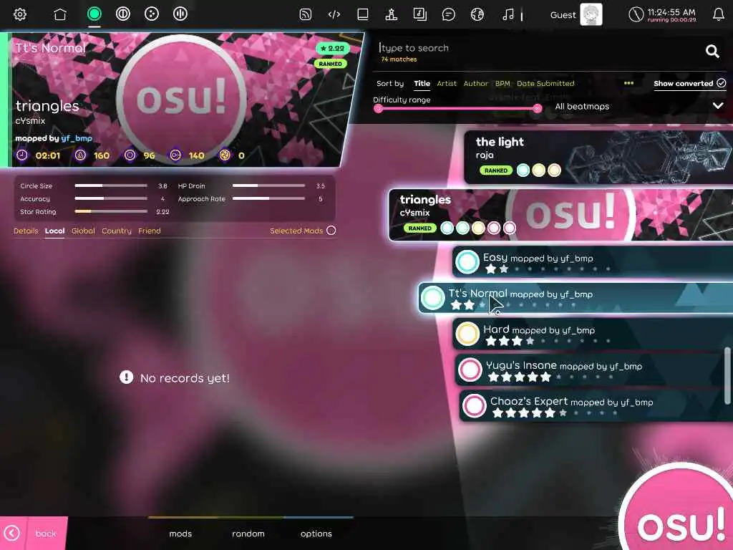Image resolution: width=733 pixels, height=550 pixels.
Task: Select the Tt's Normal difficulty
Action: click(576, 298)
